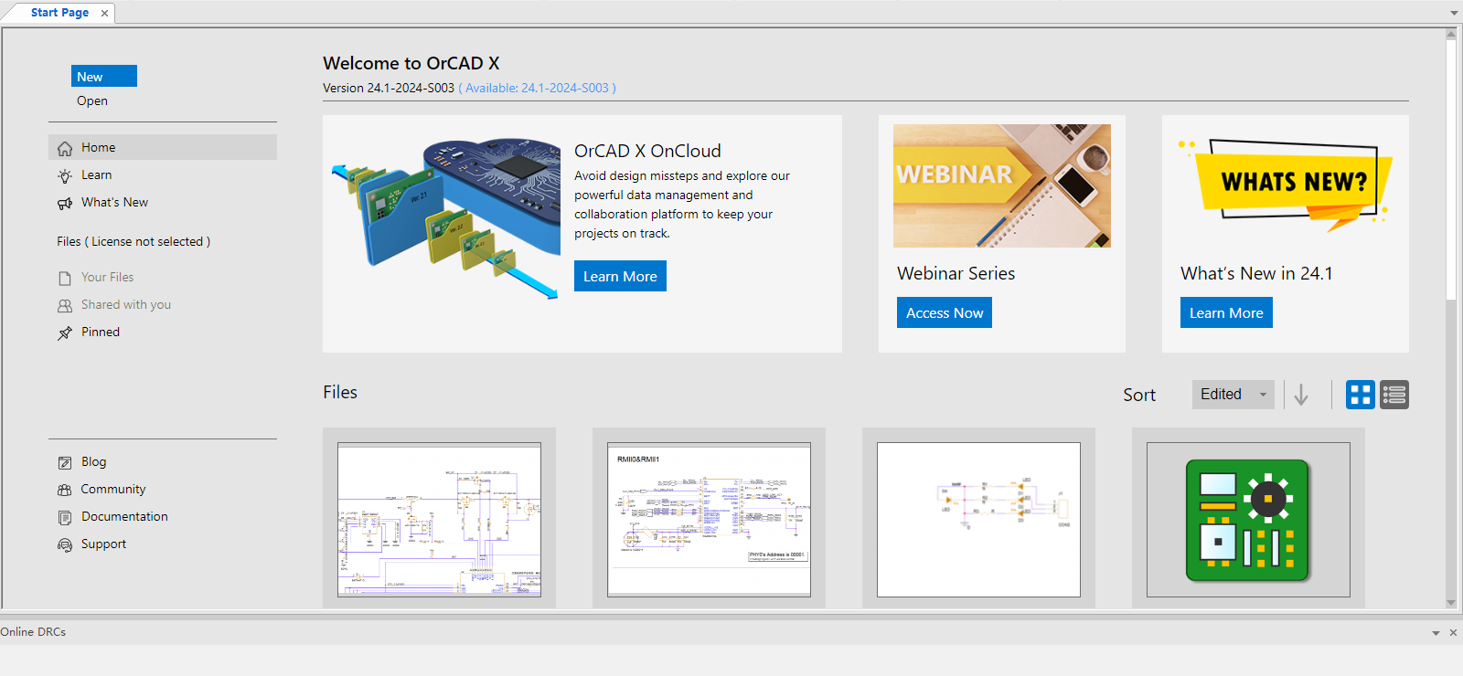1463x676 pixels.
Task: Click the Files ( License not selected ) label
Action: (x=133, y=241)
